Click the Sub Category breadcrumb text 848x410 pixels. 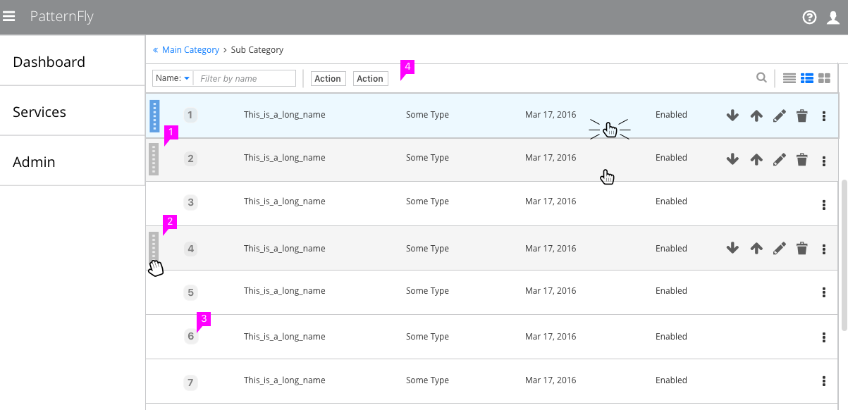point(257,50)
